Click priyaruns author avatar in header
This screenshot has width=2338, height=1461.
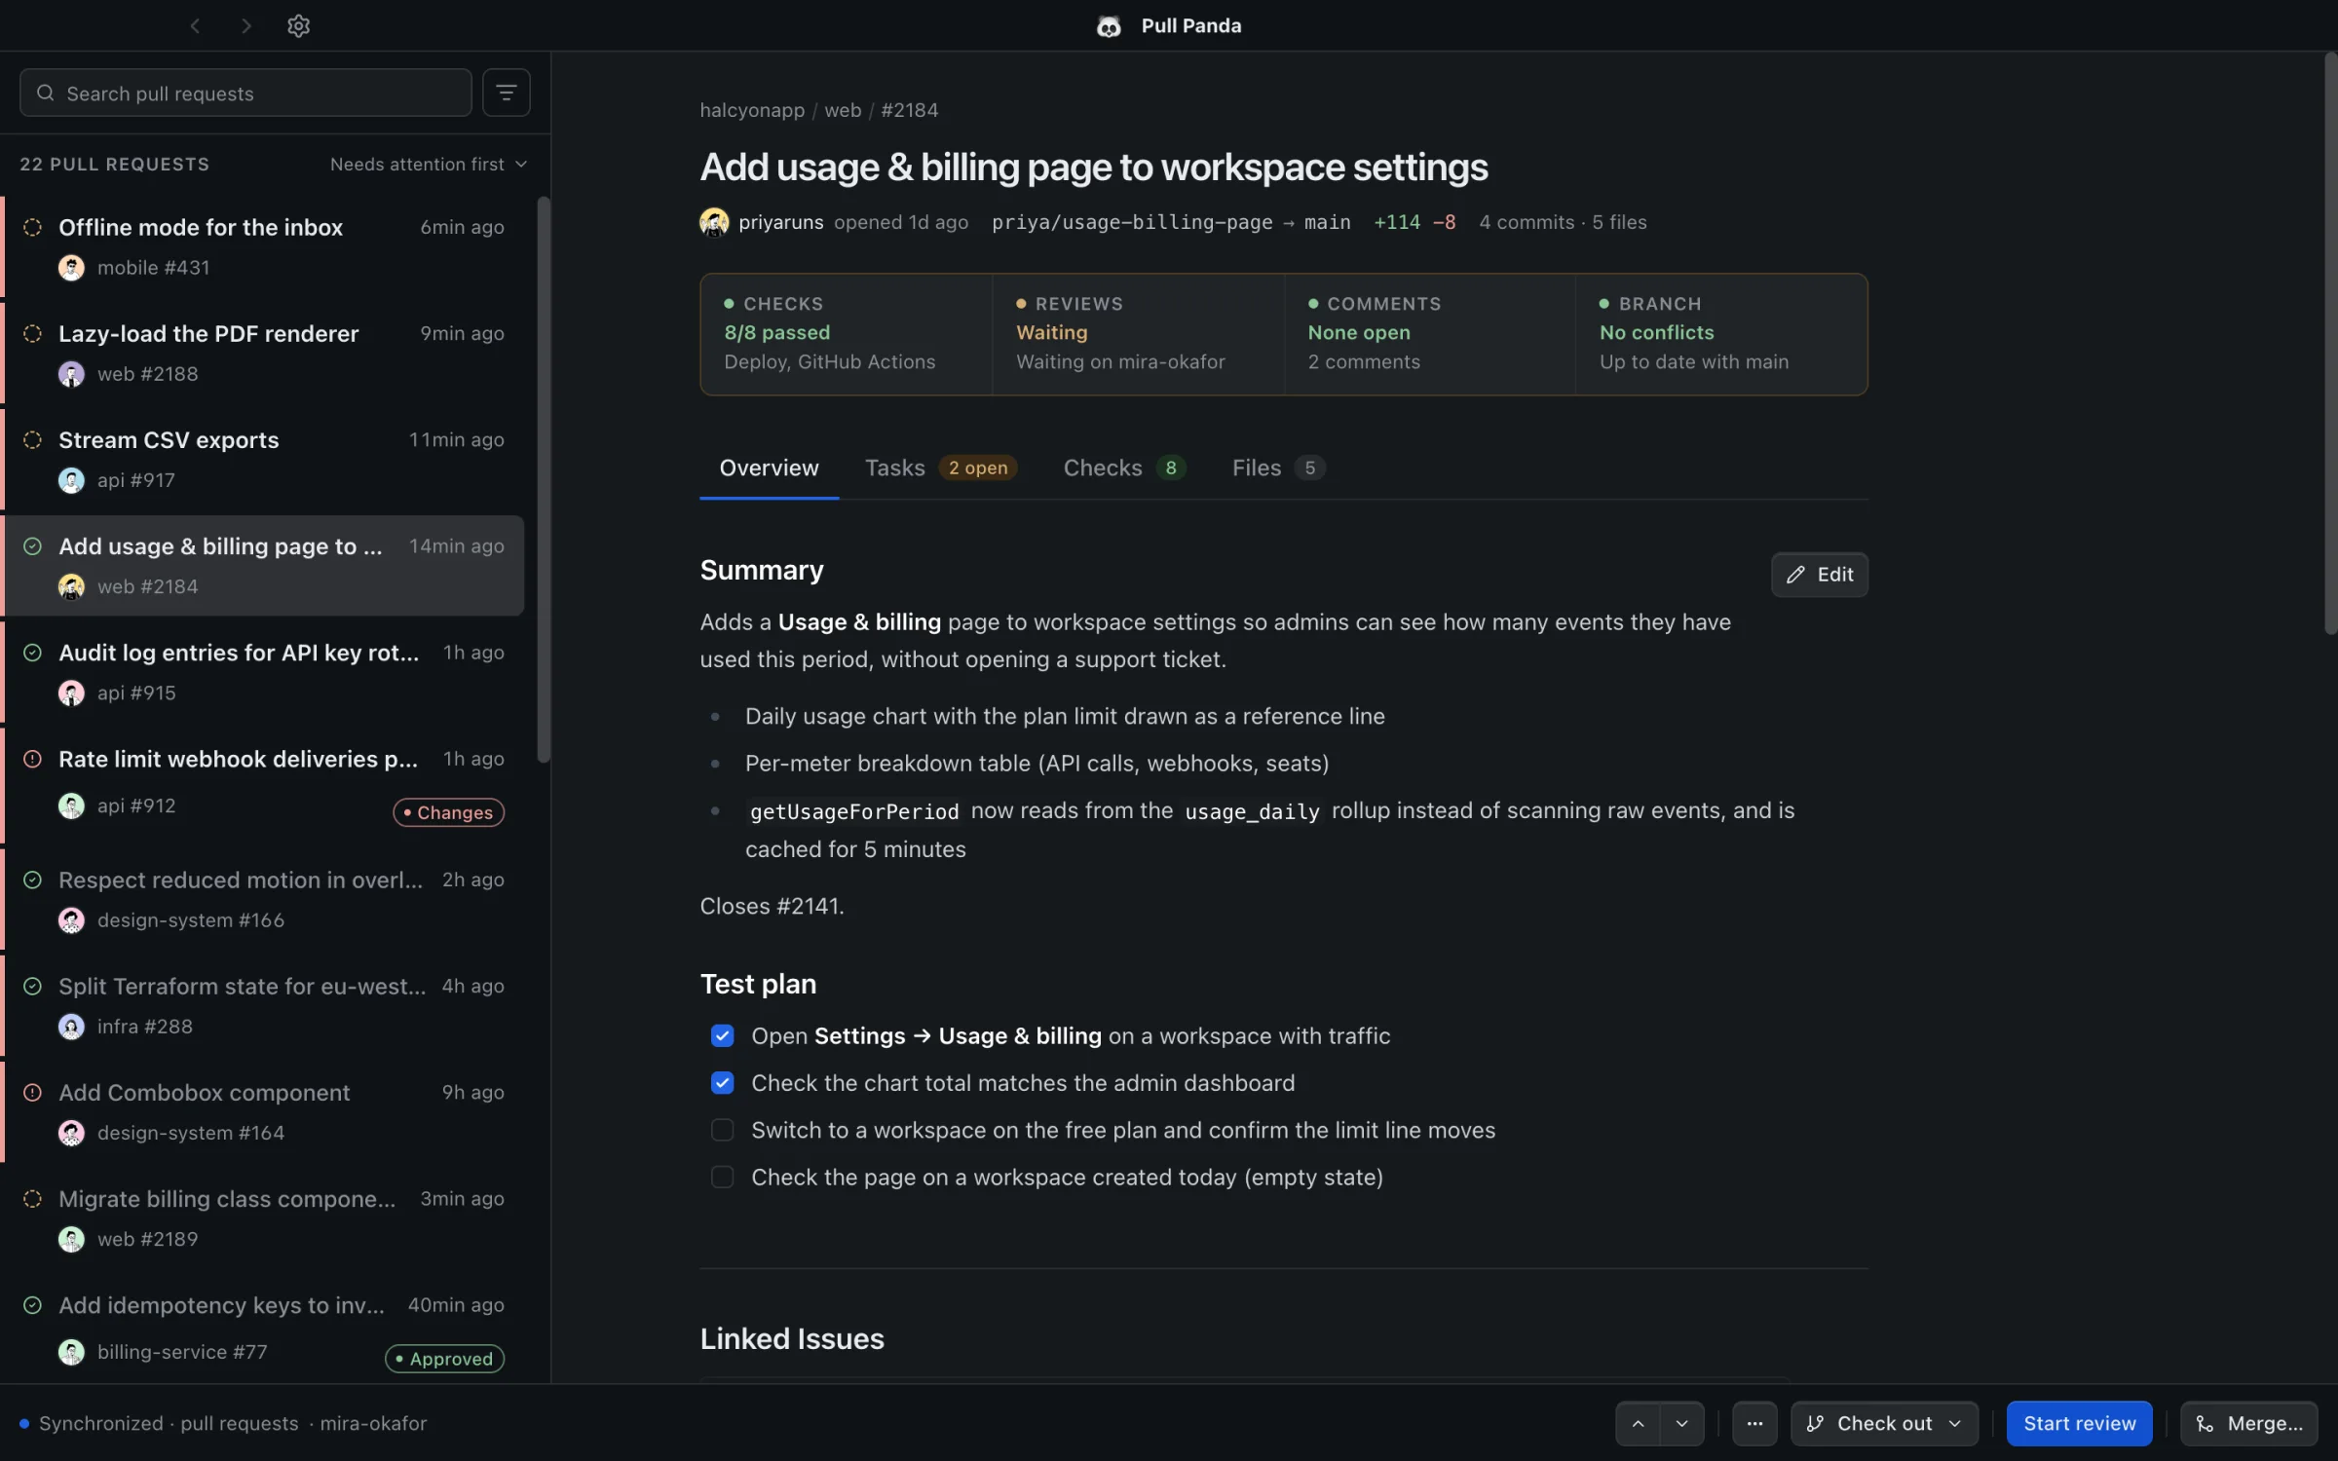[714, 222]
